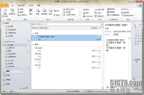Open Filter E-mail (筛选电子邮件) dropdown
Image resolution: width=144 pixels, height=95 pixels.
(128, 15)
